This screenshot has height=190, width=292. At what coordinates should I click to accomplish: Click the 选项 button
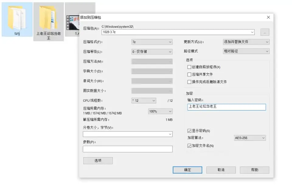pyautogui.click(x=98, y=161)
